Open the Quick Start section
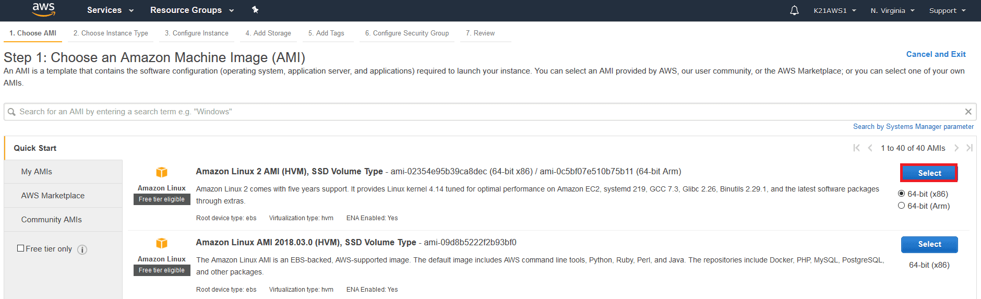981x299 pixels. coord(63,148)
